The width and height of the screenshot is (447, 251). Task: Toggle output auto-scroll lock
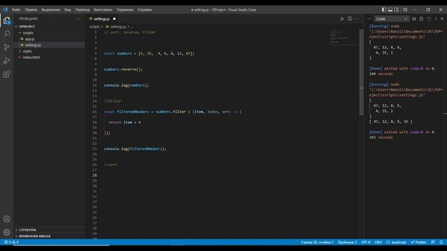421,19
